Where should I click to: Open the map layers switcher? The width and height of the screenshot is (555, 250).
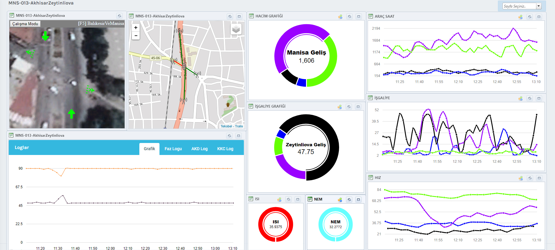tap(236, 29)
